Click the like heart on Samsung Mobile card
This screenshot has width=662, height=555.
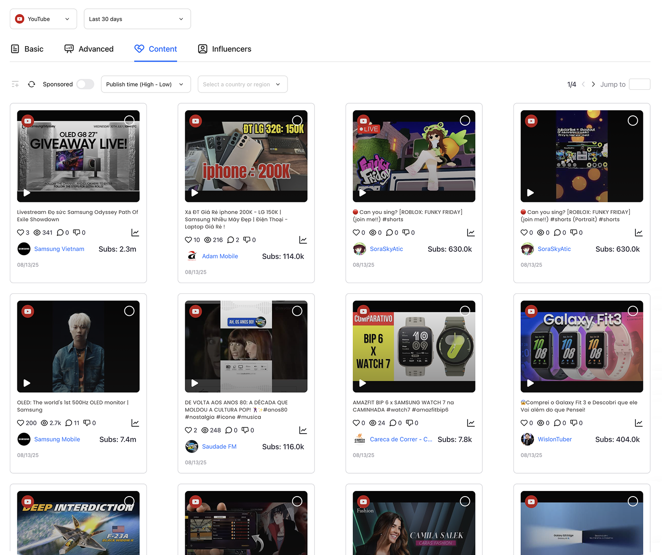pyautogui.click(x=21, y=423)
